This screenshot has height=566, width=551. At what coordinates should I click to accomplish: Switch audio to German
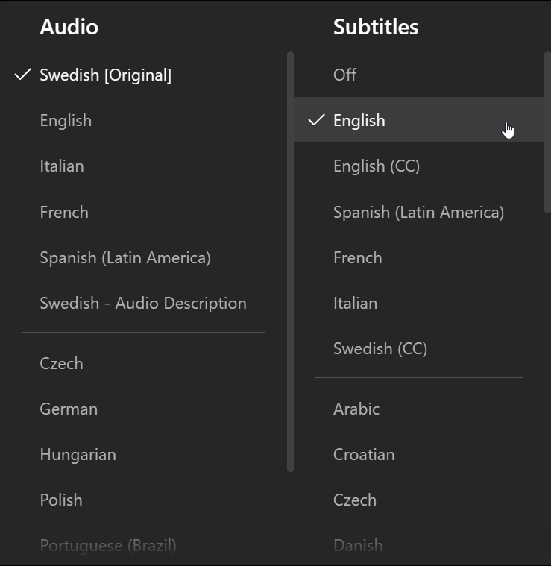click(69, 409)
